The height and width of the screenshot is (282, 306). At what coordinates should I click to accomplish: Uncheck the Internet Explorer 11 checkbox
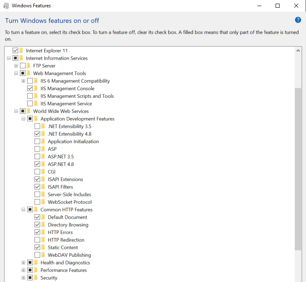15,50
